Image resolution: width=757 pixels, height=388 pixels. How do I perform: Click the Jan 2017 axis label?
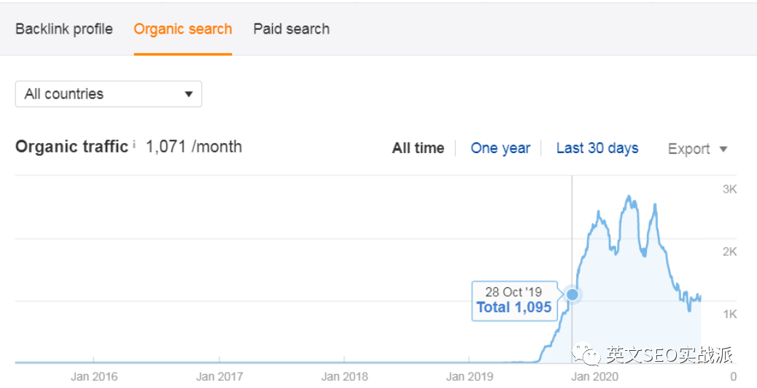(220, 376)
